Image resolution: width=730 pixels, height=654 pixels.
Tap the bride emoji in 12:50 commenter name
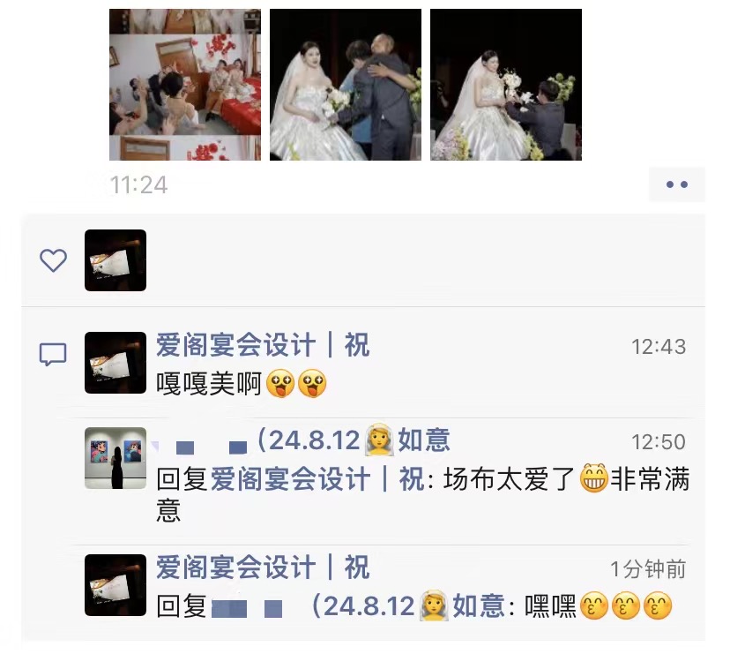click(379, 440)
